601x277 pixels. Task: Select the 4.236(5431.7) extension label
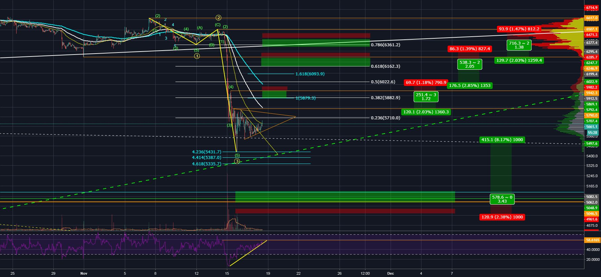tap(206, 152)
